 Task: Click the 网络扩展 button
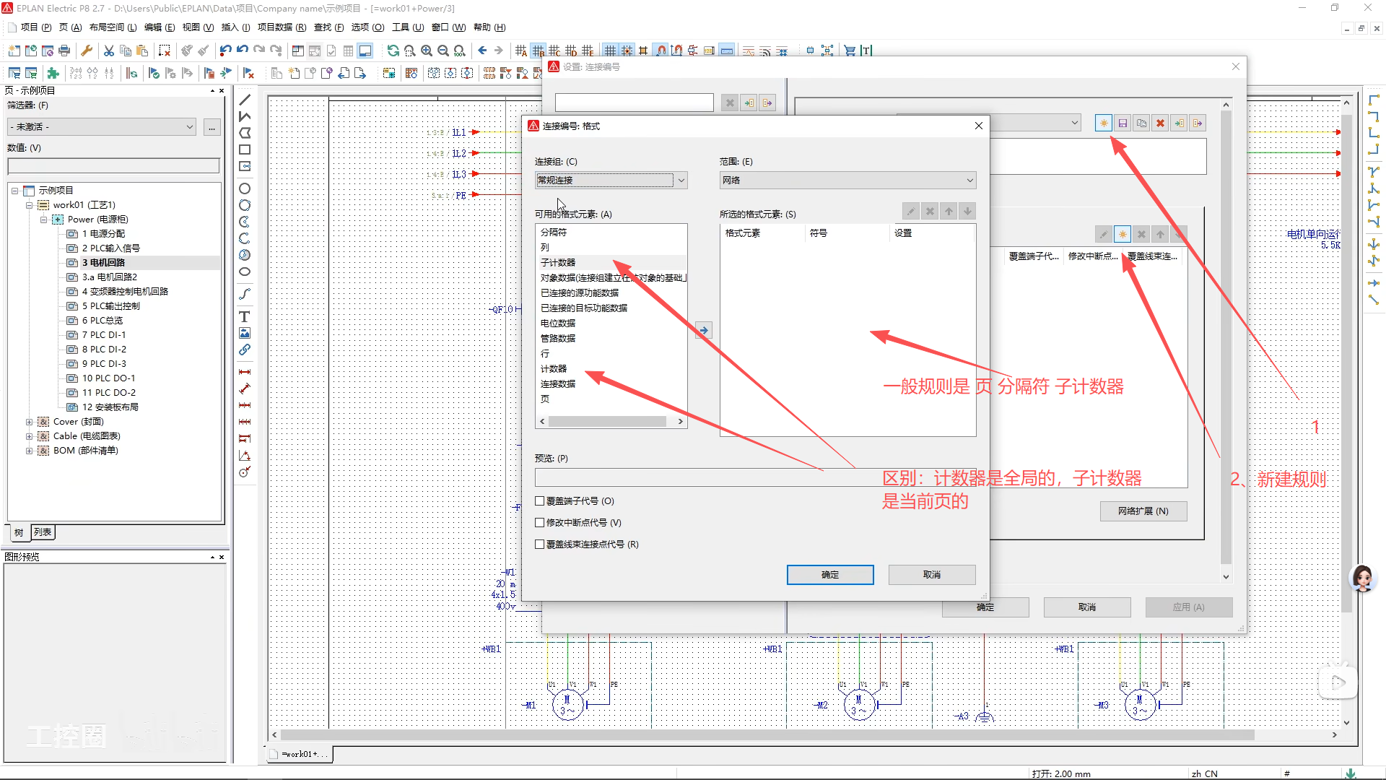1143,511
